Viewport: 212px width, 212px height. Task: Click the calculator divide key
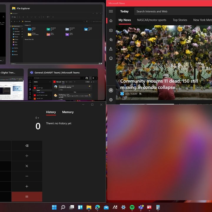pyautogui.click(x=27, y=156)
